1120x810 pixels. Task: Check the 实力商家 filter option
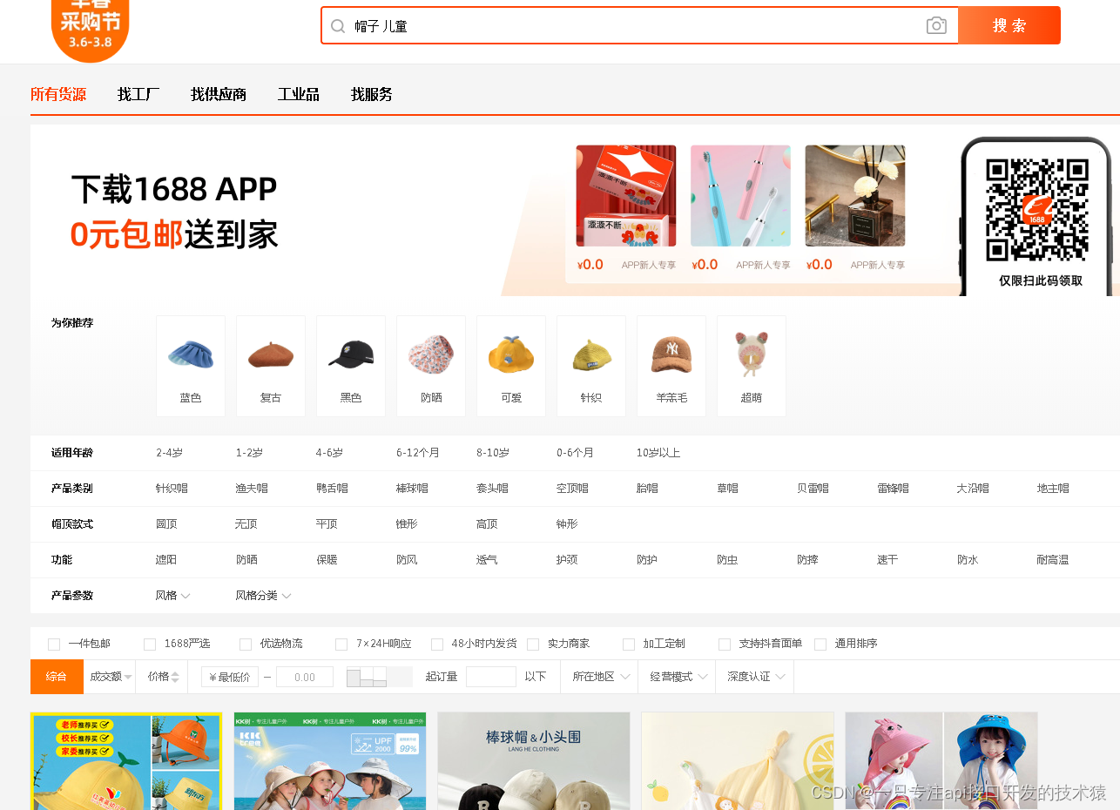(x=533, y=644)
